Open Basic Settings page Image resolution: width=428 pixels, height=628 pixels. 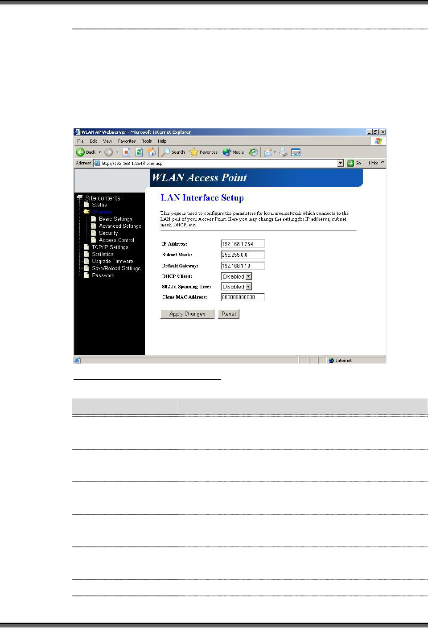[x=115, y=219]
